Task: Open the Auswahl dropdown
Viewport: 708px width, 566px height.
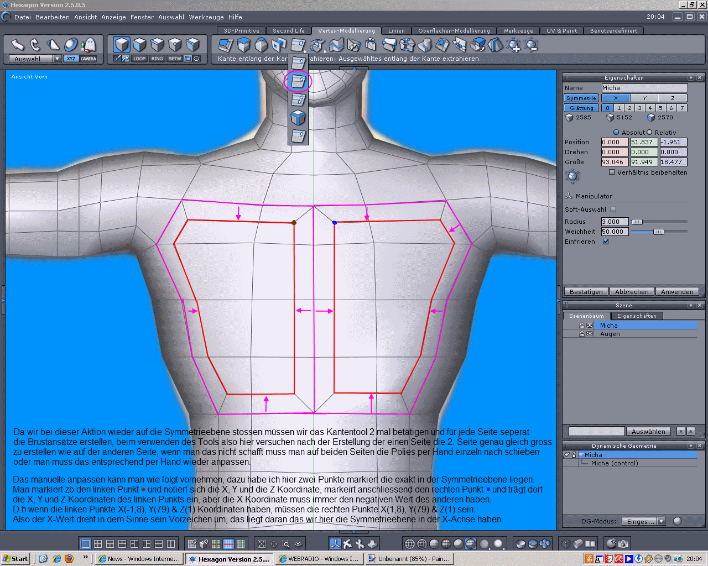Action: 57,59
